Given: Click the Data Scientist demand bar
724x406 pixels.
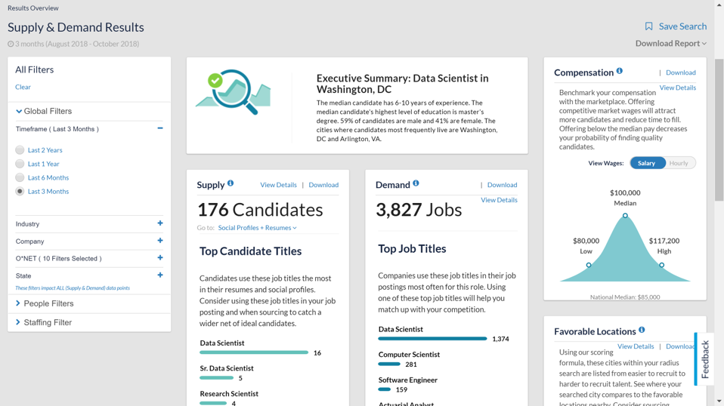Looking at the screenshot, I should point(432,339).
